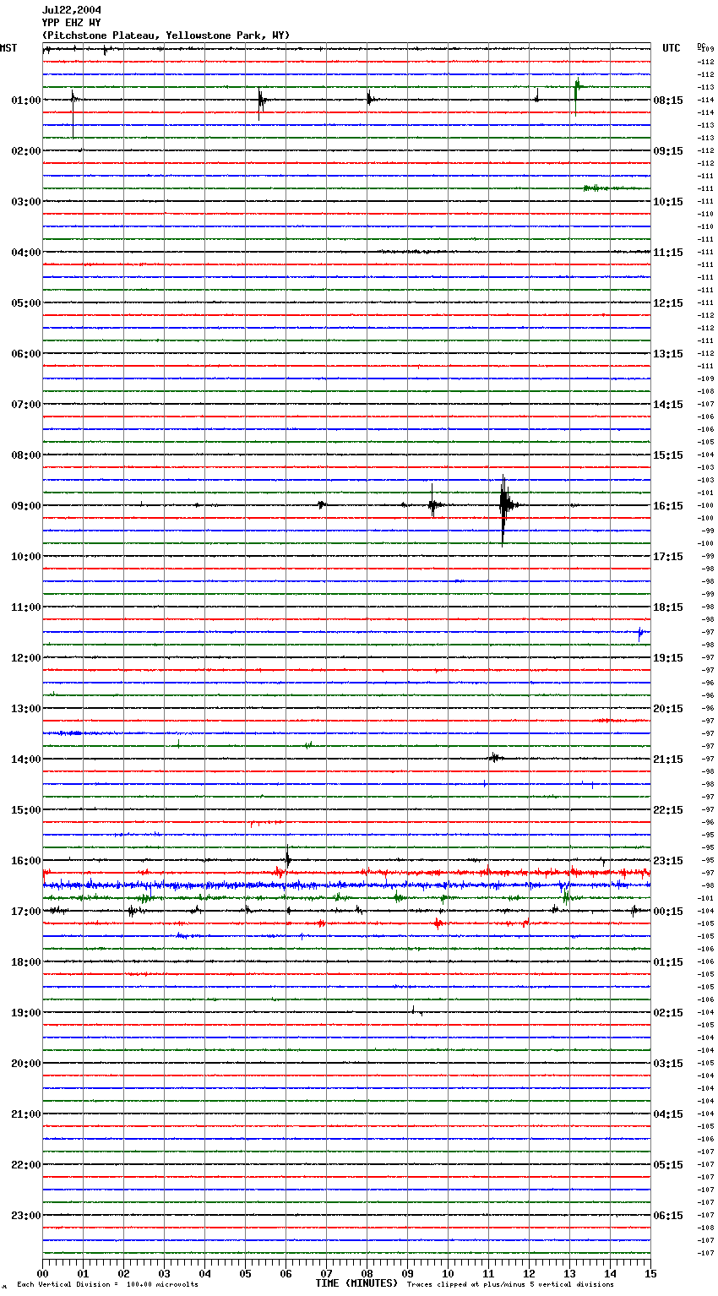Click the MST time label '15:00'
This screenshot has height=1296, width=718.
(x=26, y=810)
